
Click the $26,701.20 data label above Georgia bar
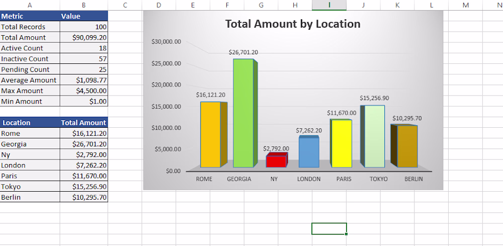pyautogui.click(x=243, y=52)
